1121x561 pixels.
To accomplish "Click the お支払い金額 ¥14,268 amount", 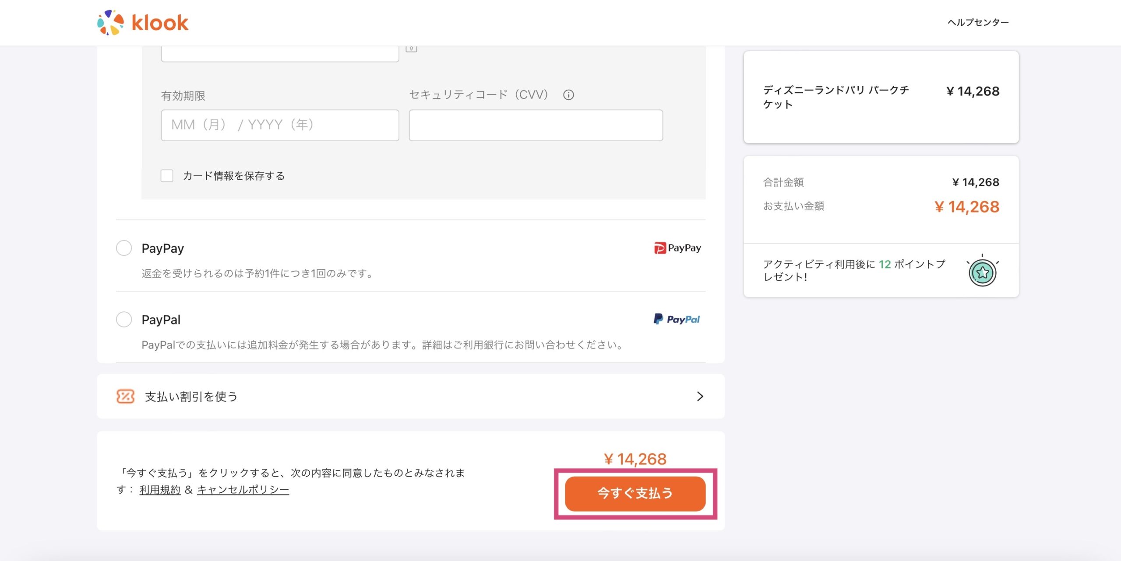I will [967, 207].
